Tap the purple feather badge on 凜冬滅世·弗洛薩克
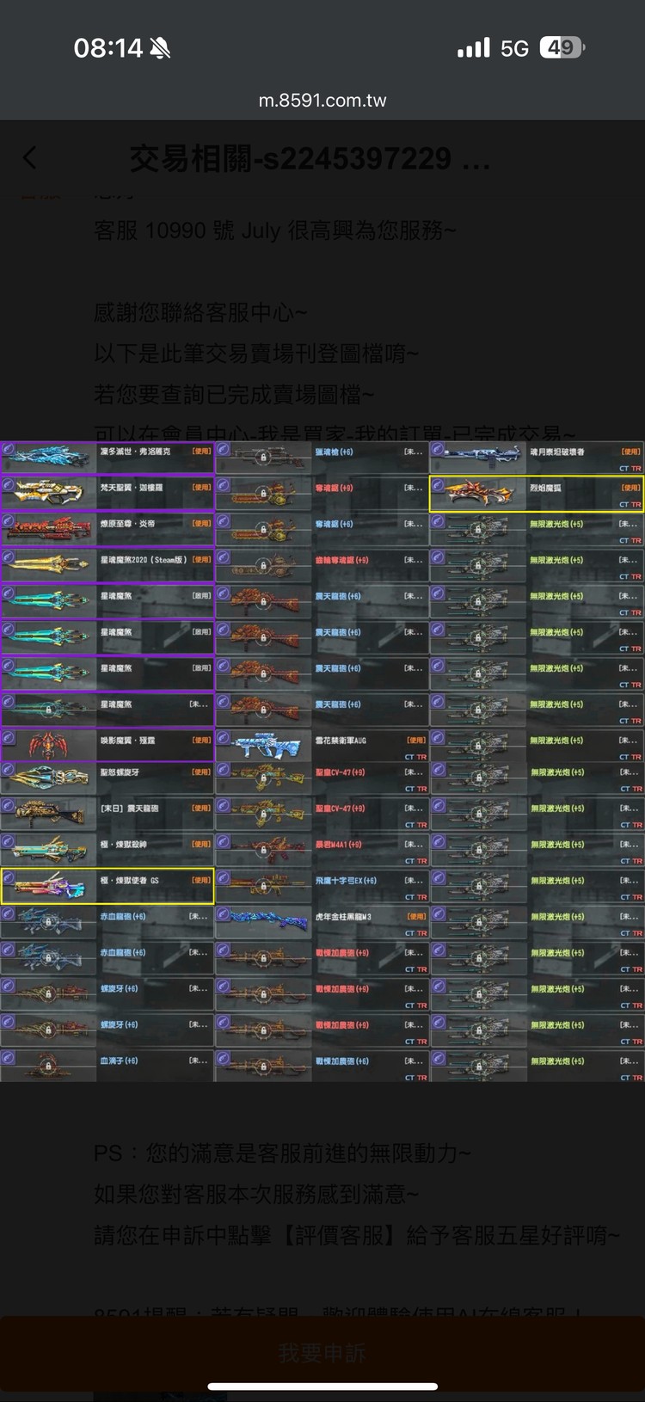 (9, 450)
